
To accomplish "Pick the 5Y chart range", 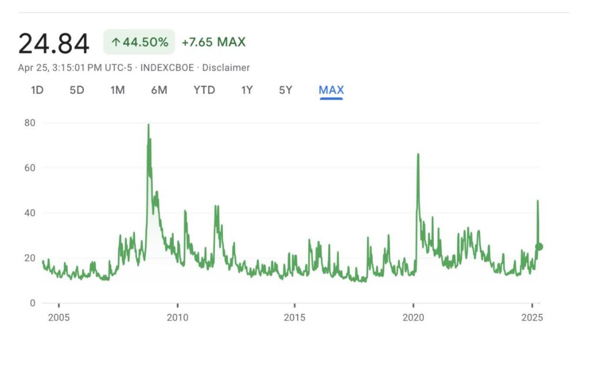I will (x=285, y=90).
